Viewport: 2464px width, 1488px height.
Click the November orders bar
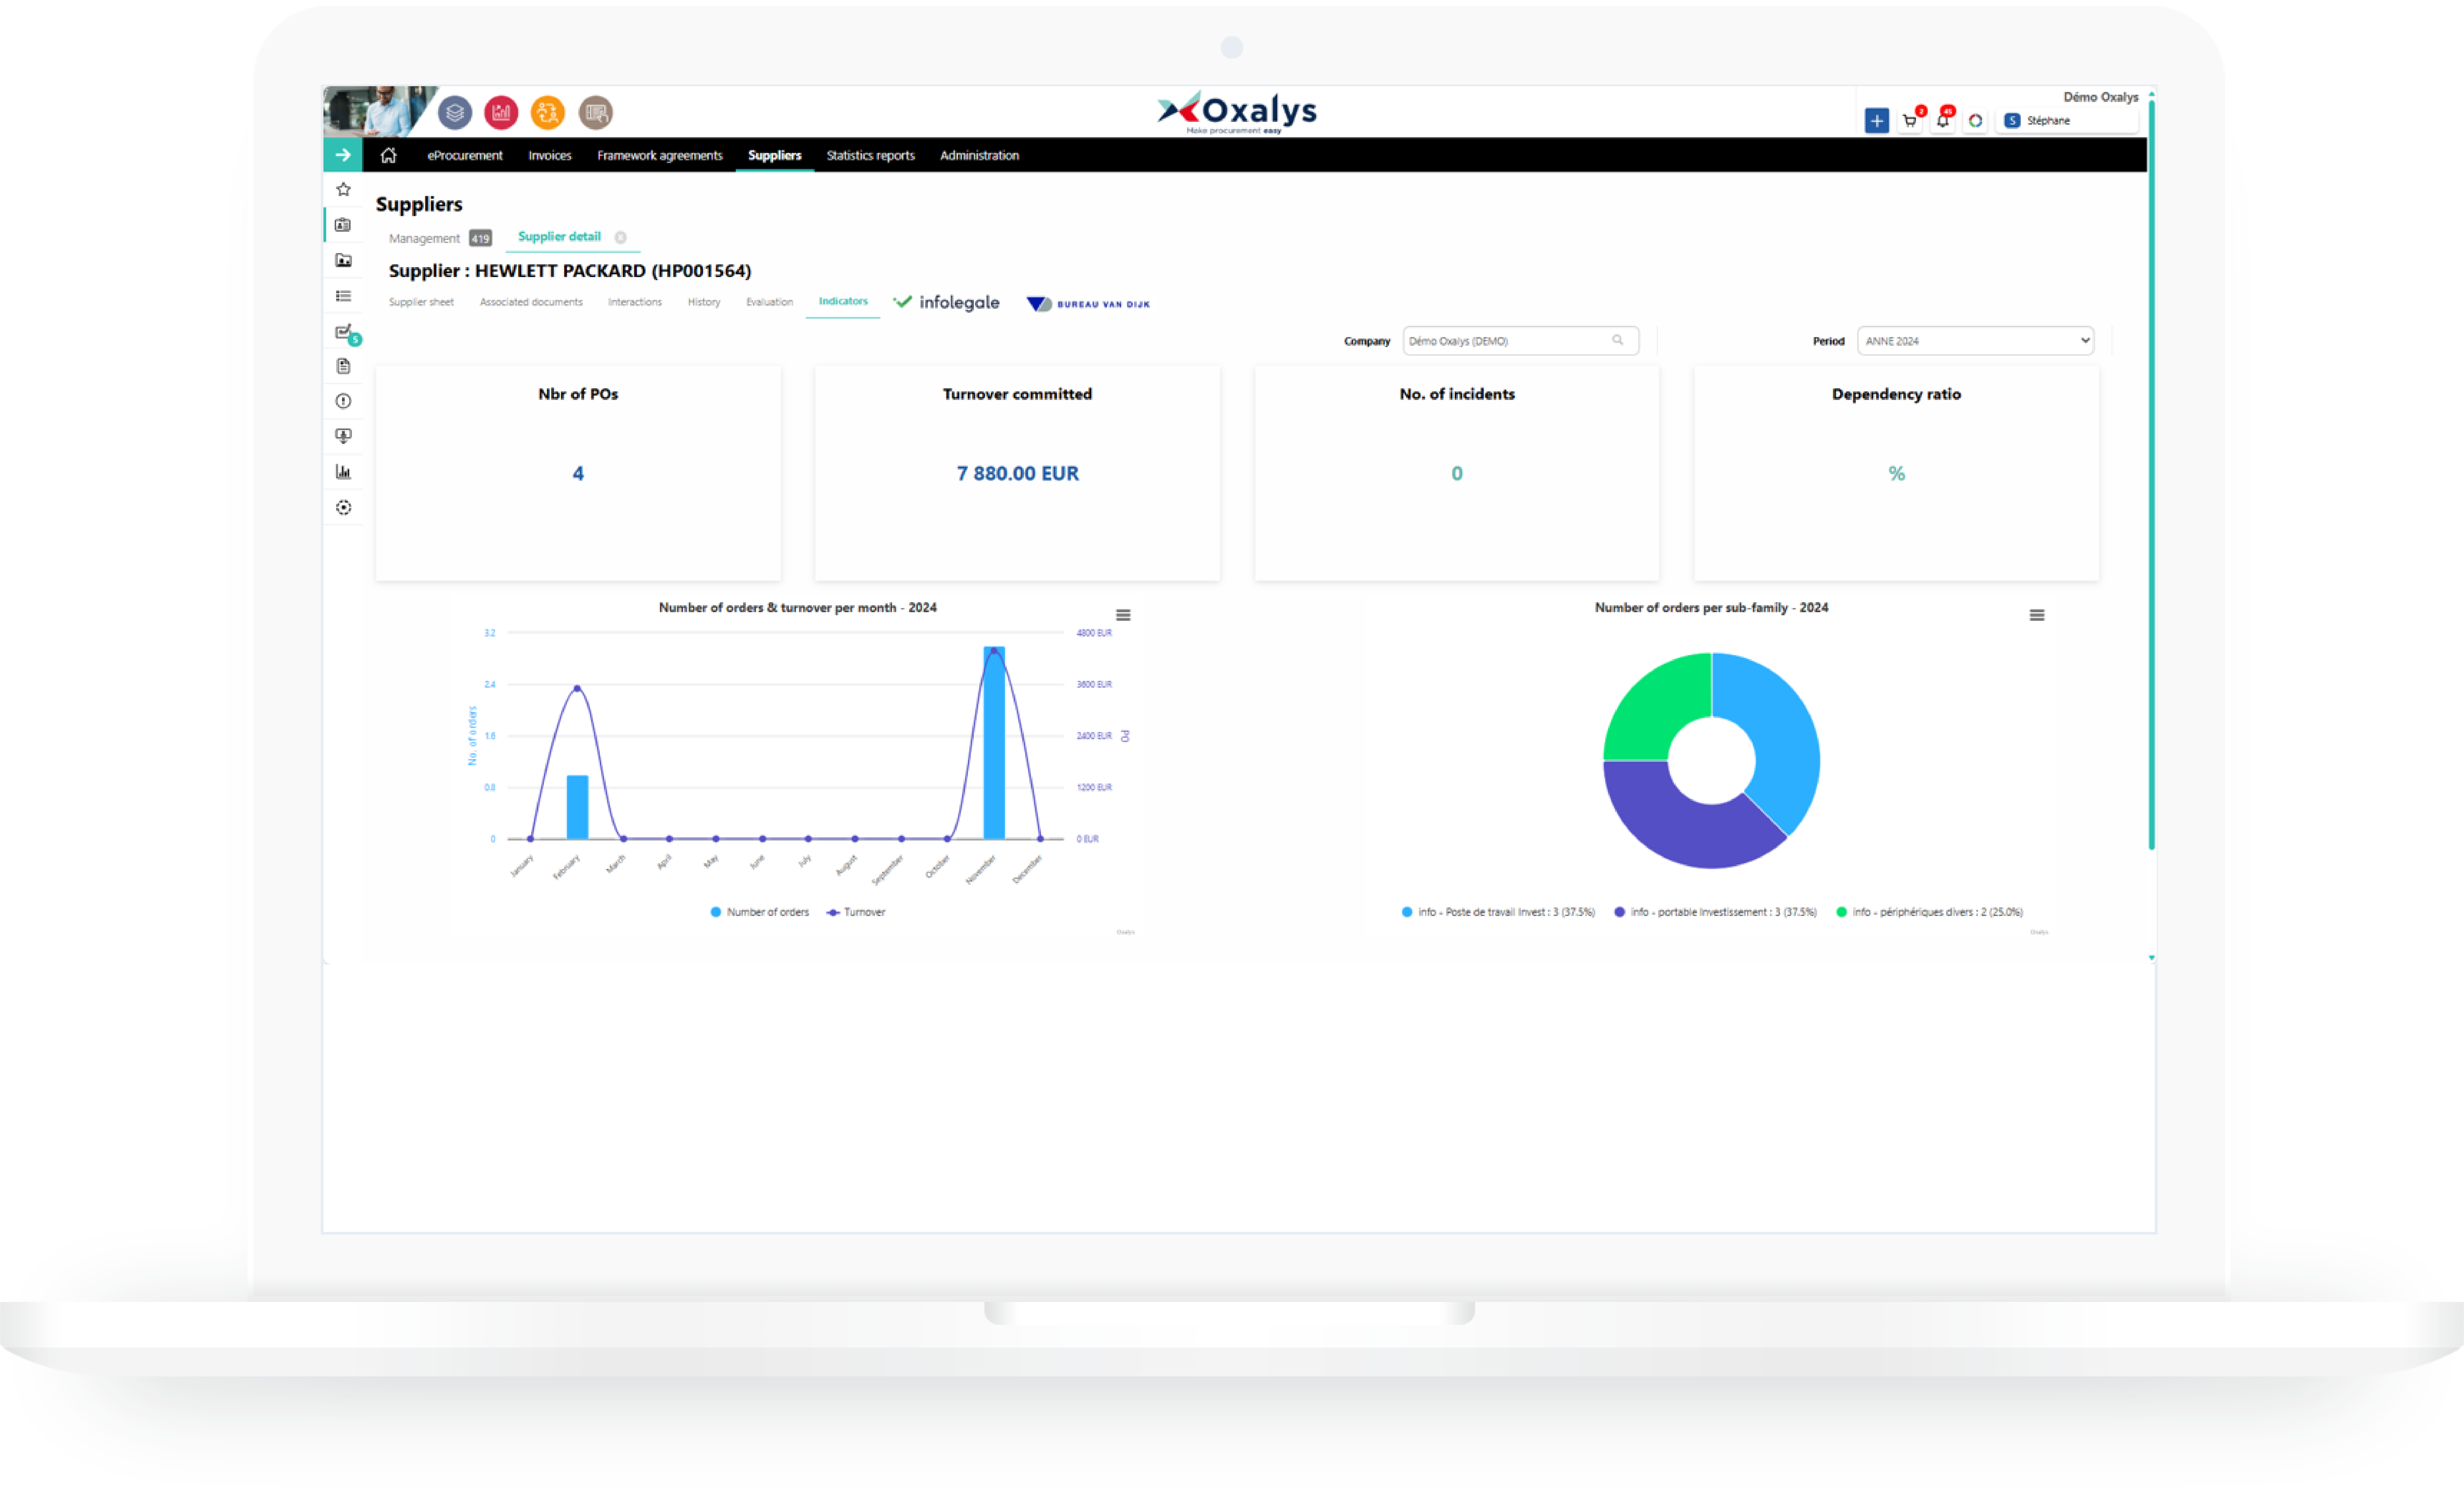994,743
